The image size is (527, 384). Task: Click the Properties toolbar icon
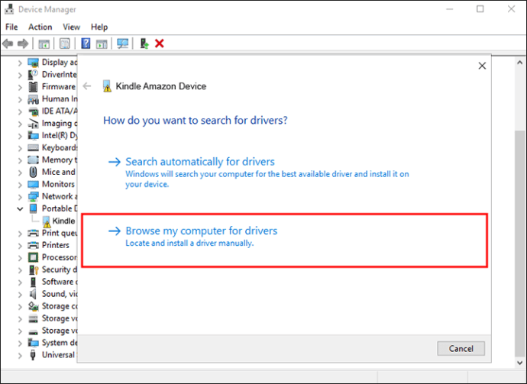tap(65, 44)
